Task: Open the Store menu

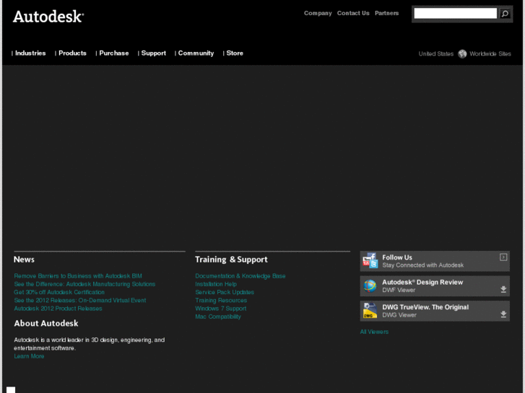Action: click(235, 53)
